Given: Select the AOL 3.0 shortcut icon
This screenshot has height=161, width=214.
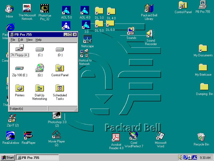Looking at the screenshot, I should click(x=86, y=25).
